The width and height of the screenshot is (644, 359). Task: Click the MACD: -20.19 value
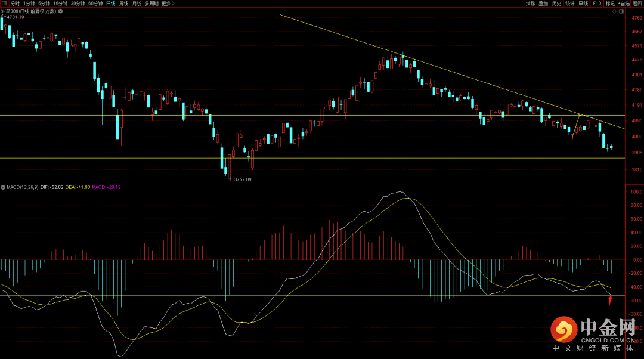coord(106,187)
